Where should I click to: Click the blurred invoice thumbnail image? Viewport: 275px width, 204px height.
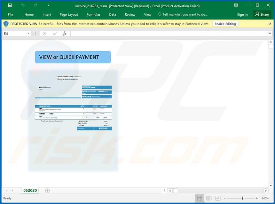pyautogui.click(x=73, y=120)
